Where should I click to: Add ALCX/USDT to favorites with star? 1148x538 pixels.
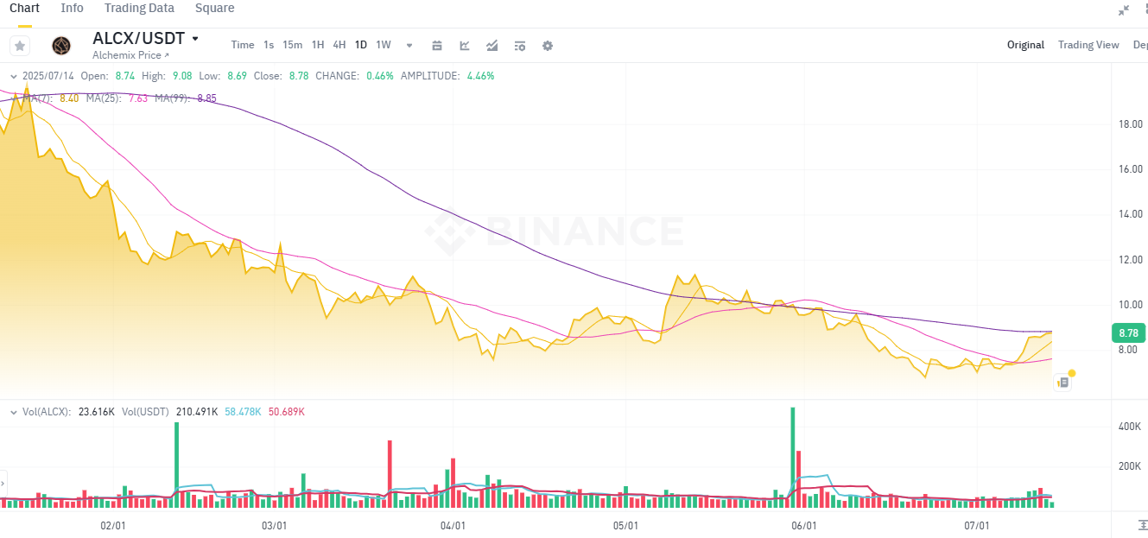click(x=20, y=46)
